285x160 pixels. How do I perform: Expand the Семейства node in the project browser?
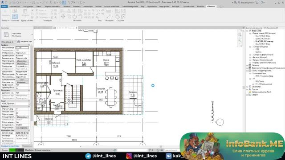(247, 87)
